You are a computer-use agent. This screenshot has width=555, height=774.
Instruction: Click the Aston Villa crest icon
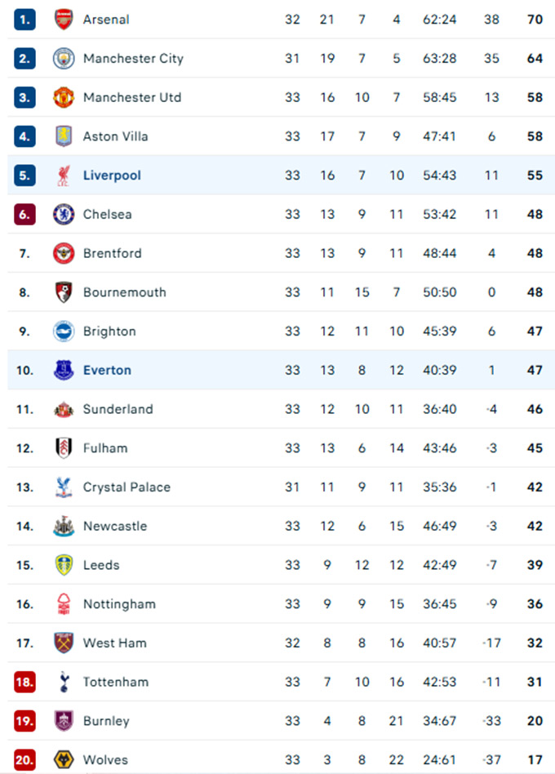tap(64, 136)
